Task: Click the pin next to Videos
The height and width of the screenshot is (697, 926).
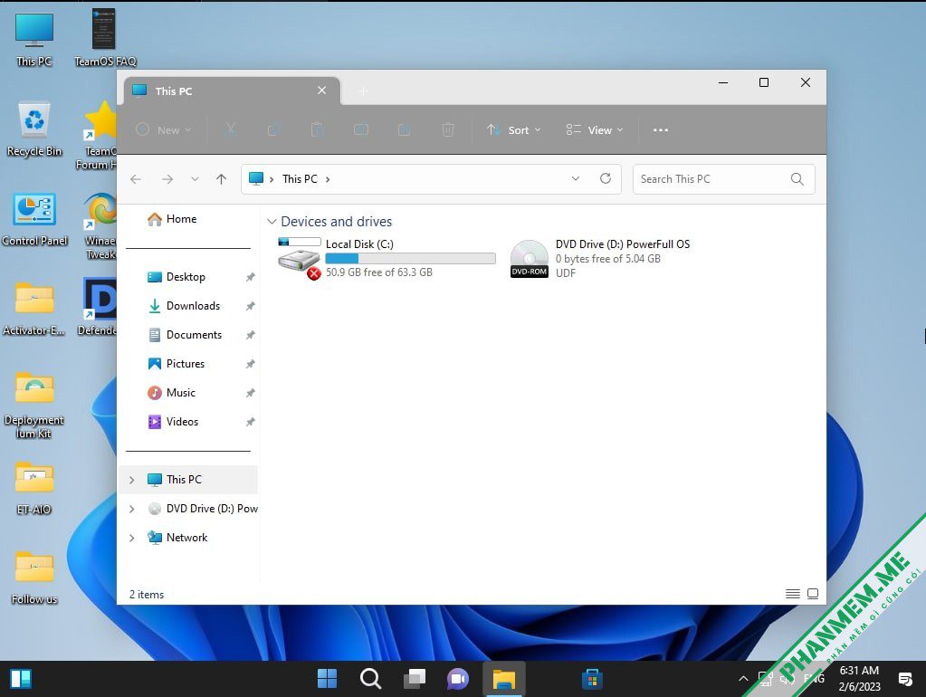Action: [x=251, y=422]
